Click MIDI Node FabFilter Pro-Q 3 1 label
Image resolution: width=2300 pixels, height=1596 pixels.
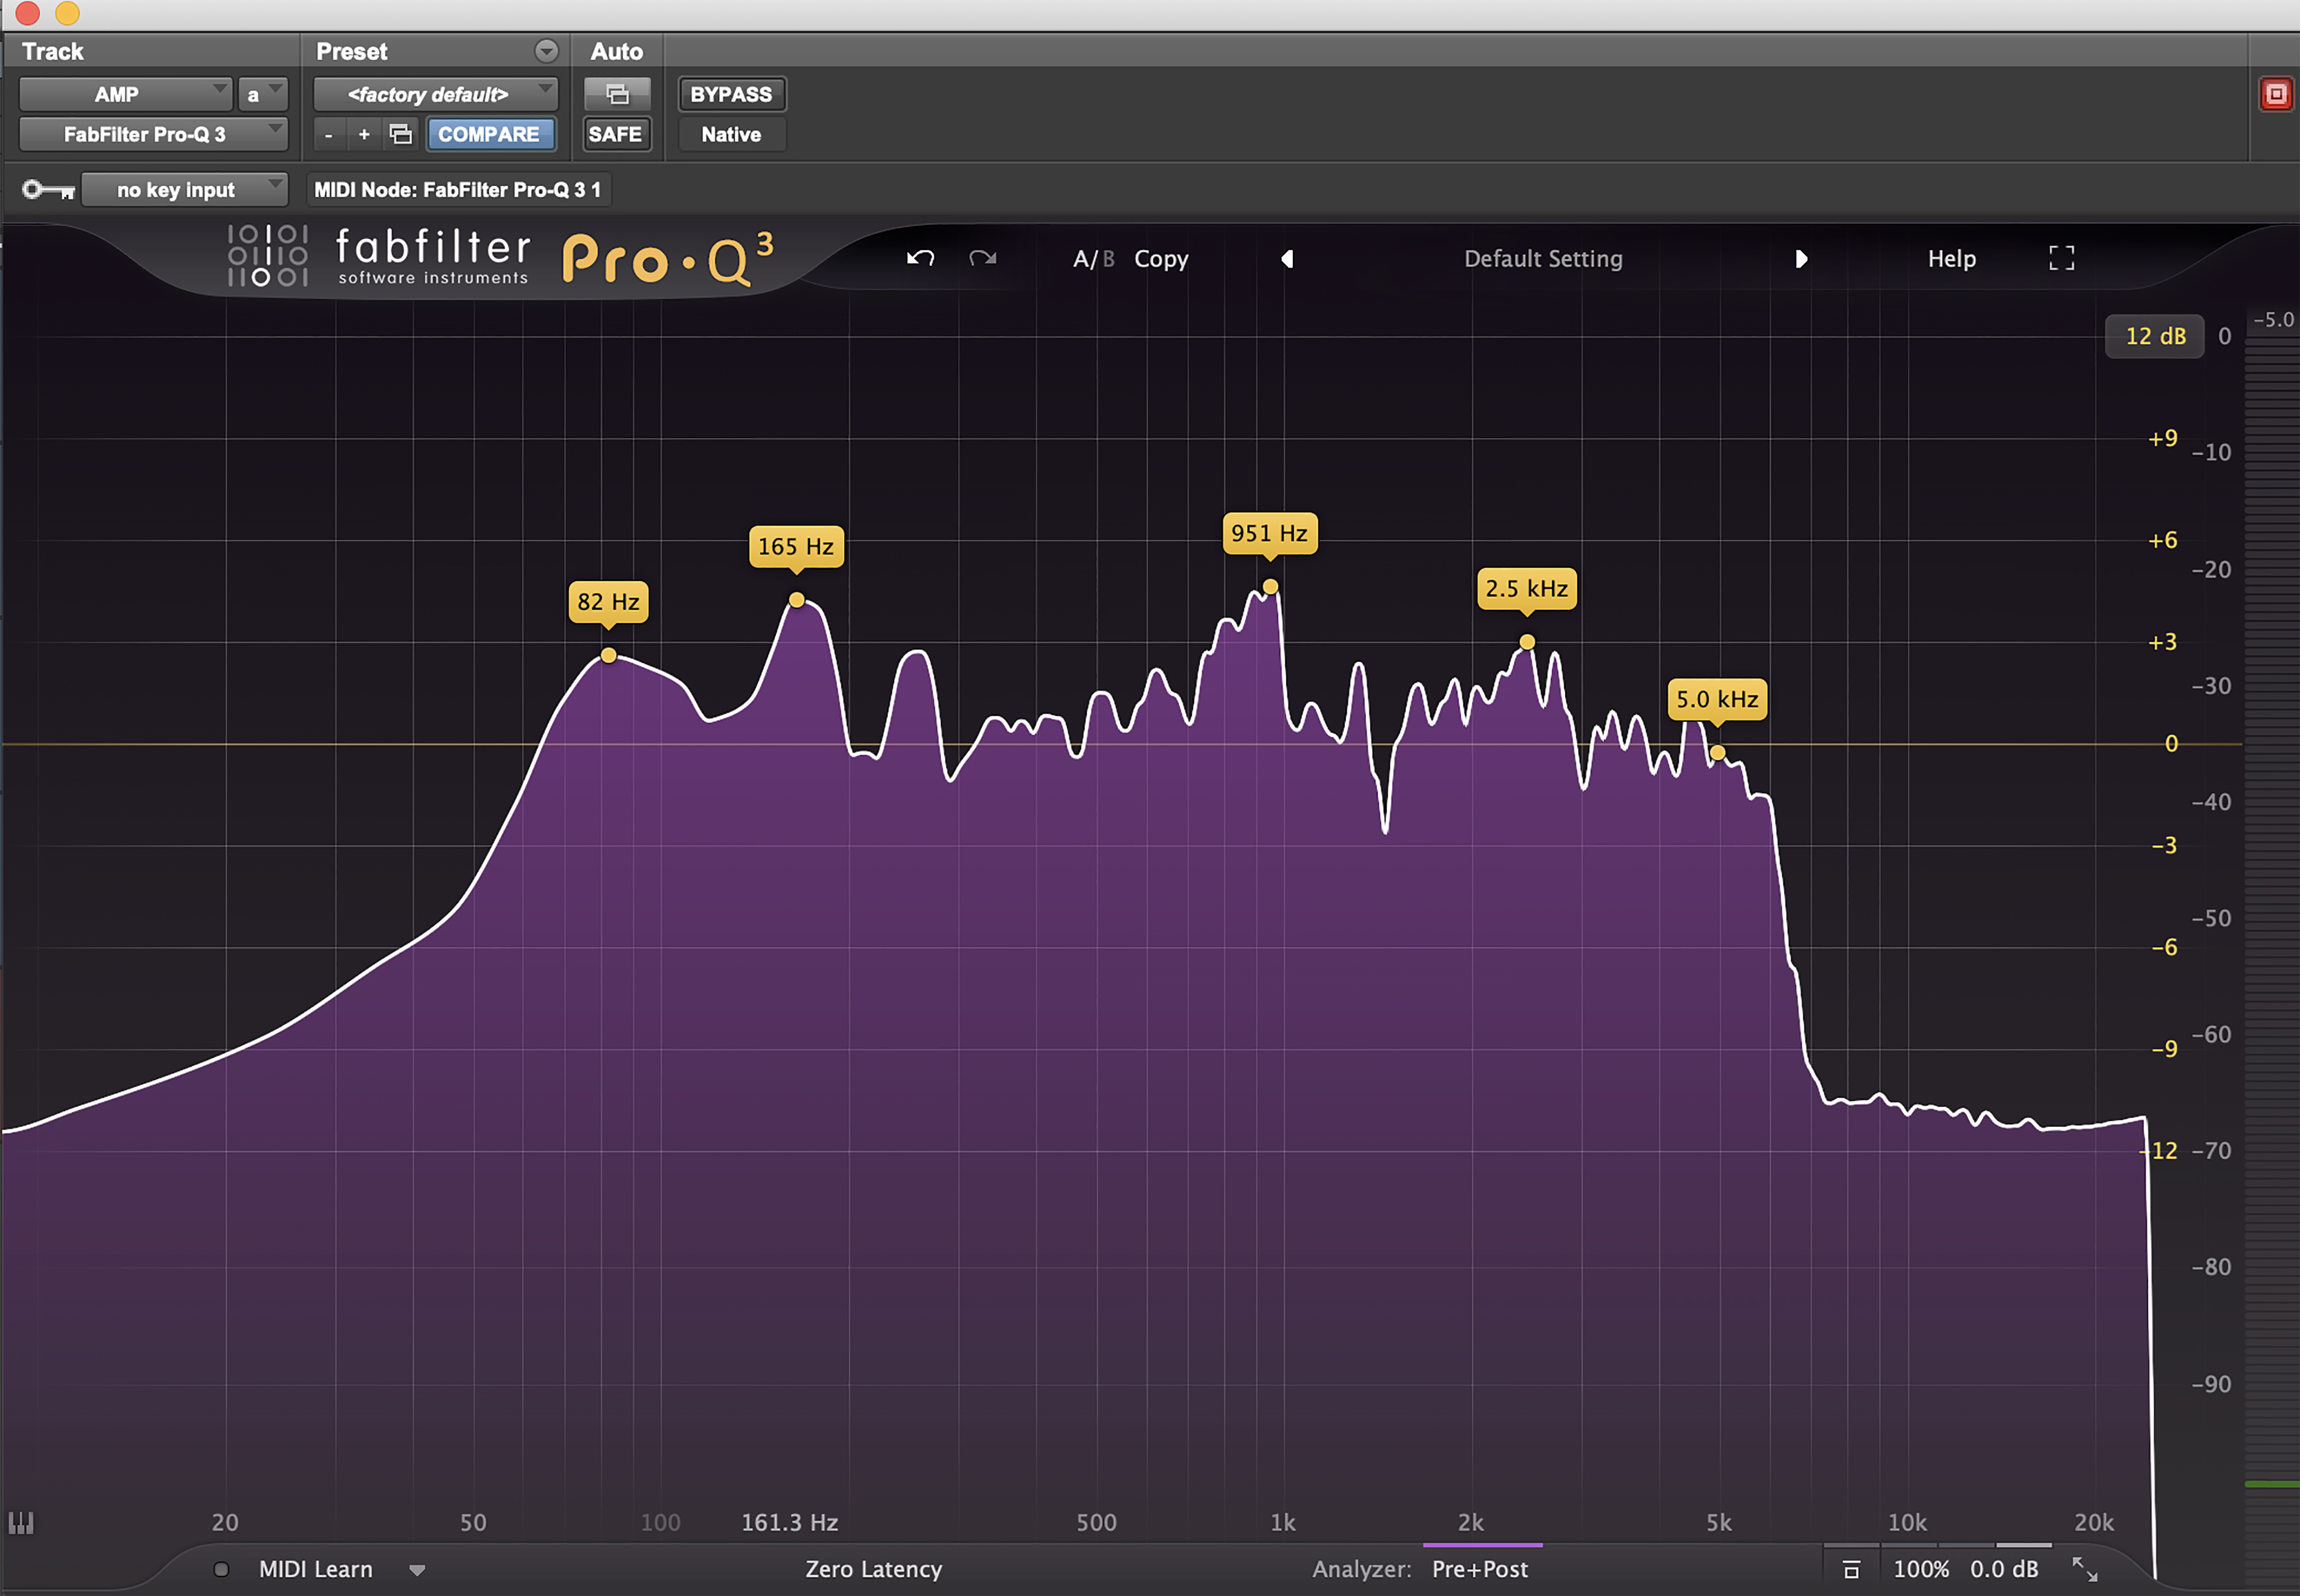458,189
